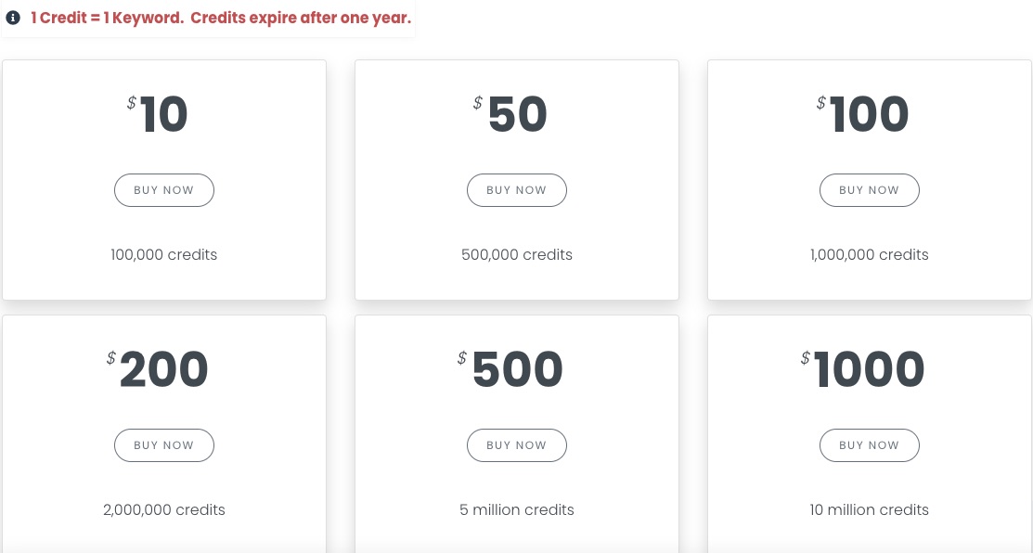Click the '10 million credits' label

869,509
